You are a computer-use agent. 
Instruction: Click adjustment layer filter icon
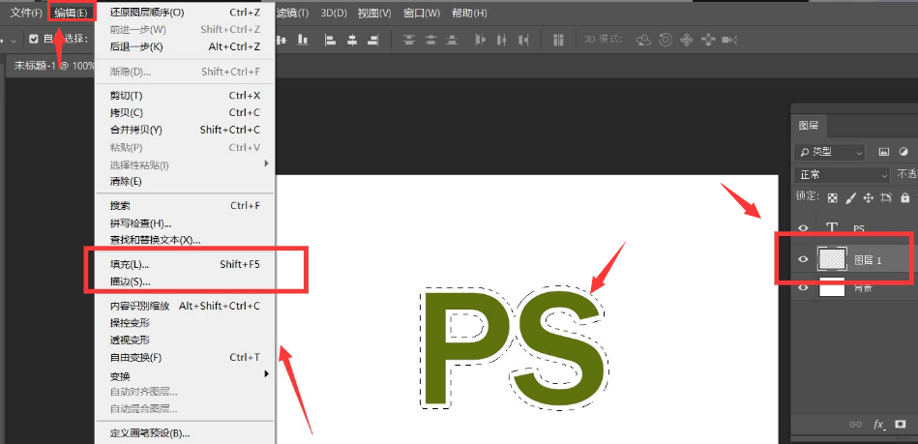(x=903, y=152)
